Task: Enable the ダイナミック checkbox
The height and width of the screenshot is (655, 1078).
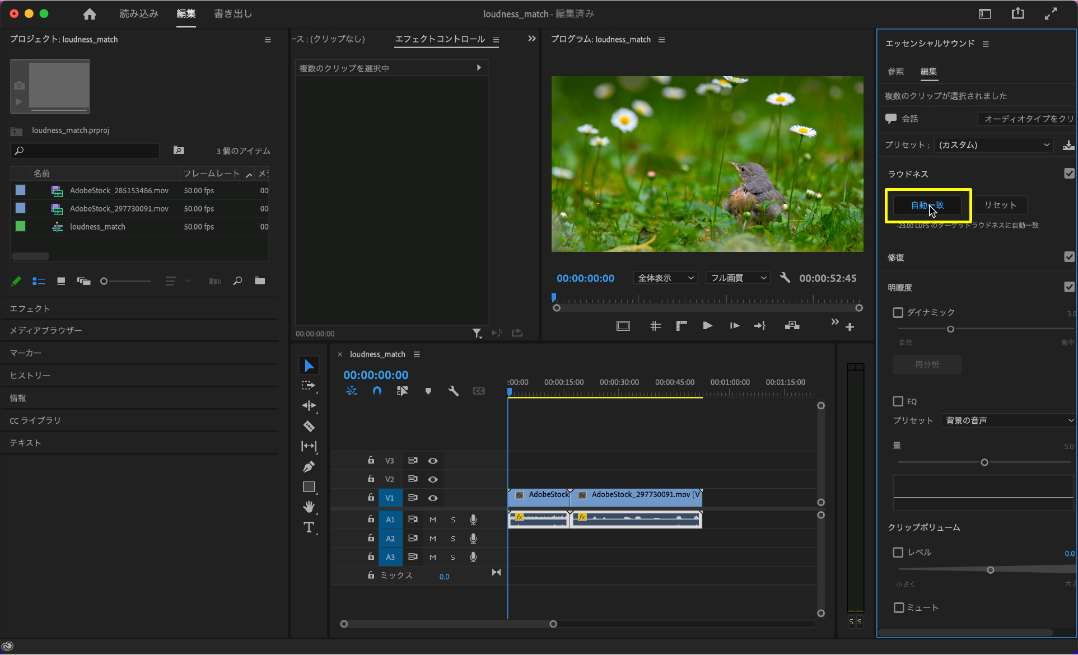Action: pos(898,312)
